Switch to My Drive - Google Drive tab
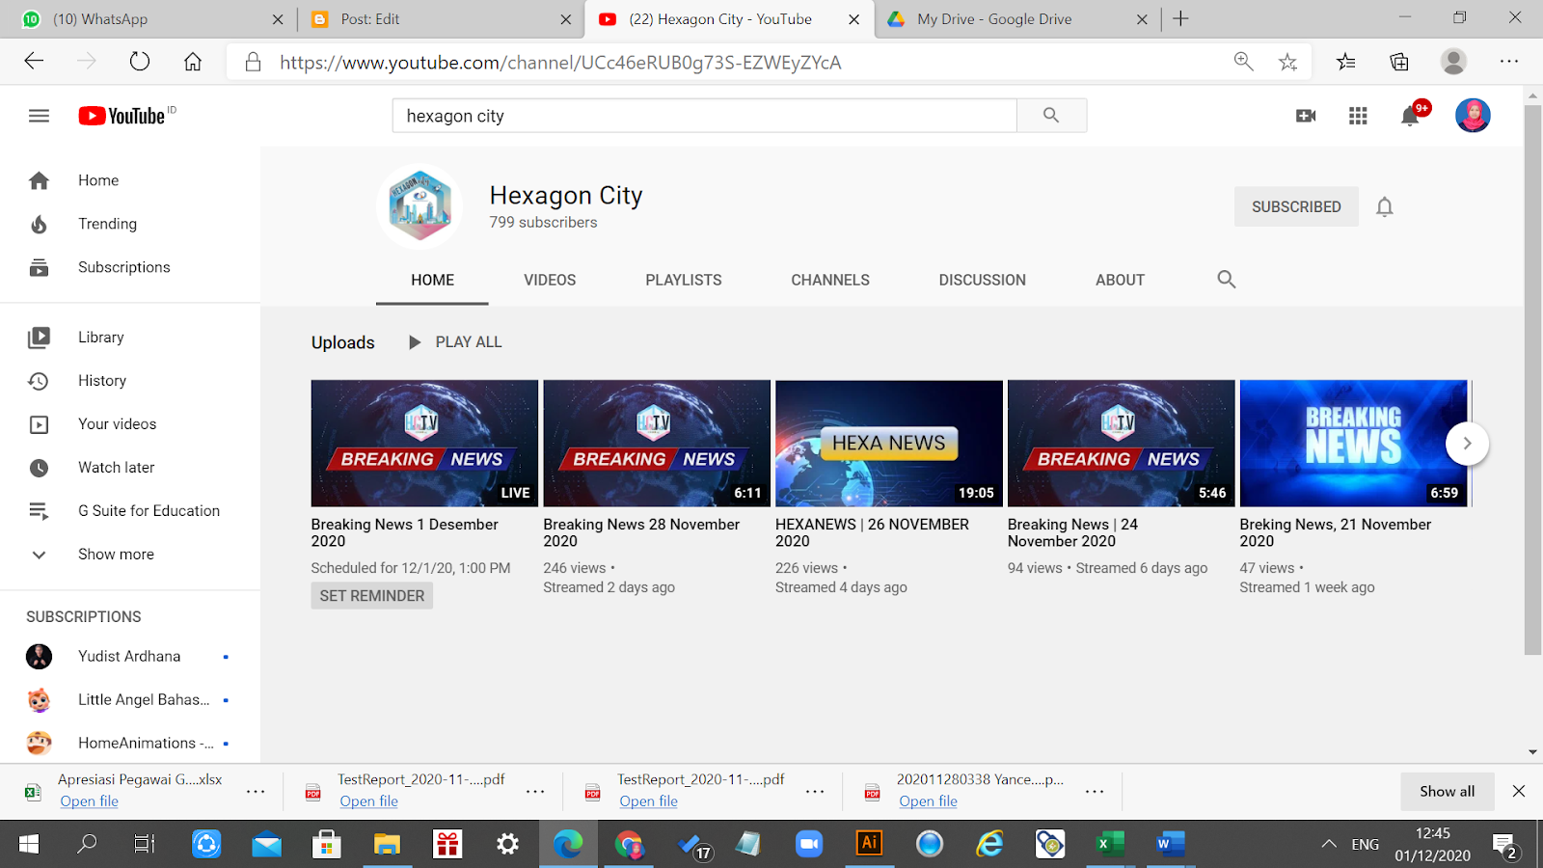Image resolution: width=1543 pixels, height=868 pixels. pos(1017,19)
